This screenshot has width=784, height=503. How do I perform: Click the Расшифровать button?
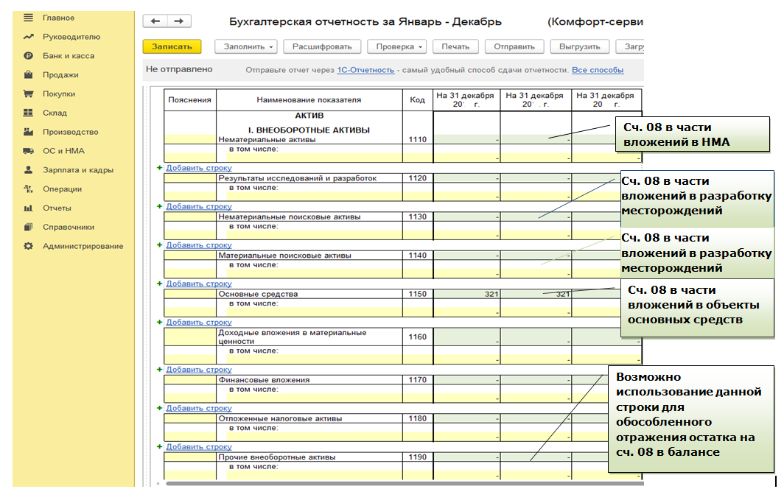click(322, 46)
